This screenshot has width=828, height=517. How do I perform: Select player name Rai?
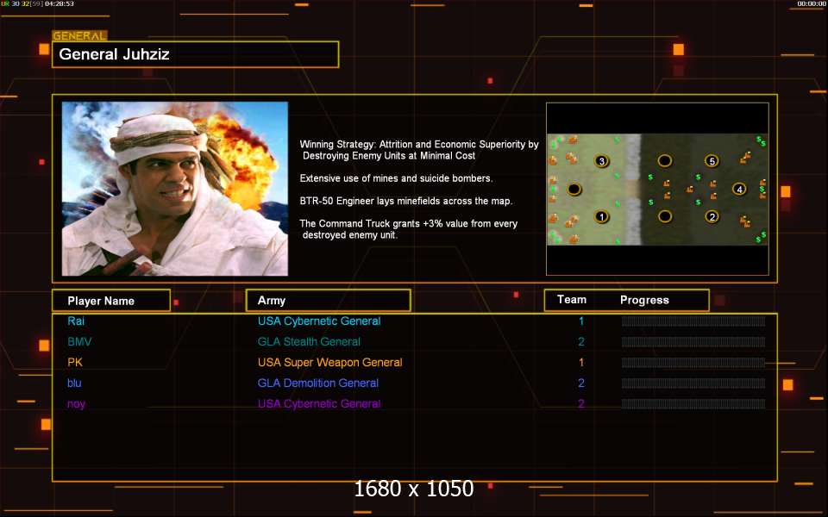click(x=76, y=321)
